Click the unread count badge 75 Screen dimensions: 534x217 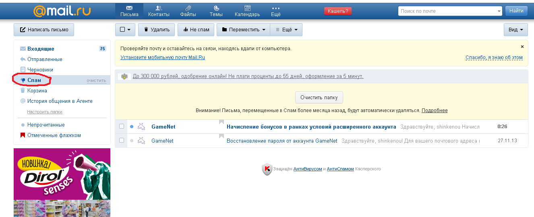point(103,49)
